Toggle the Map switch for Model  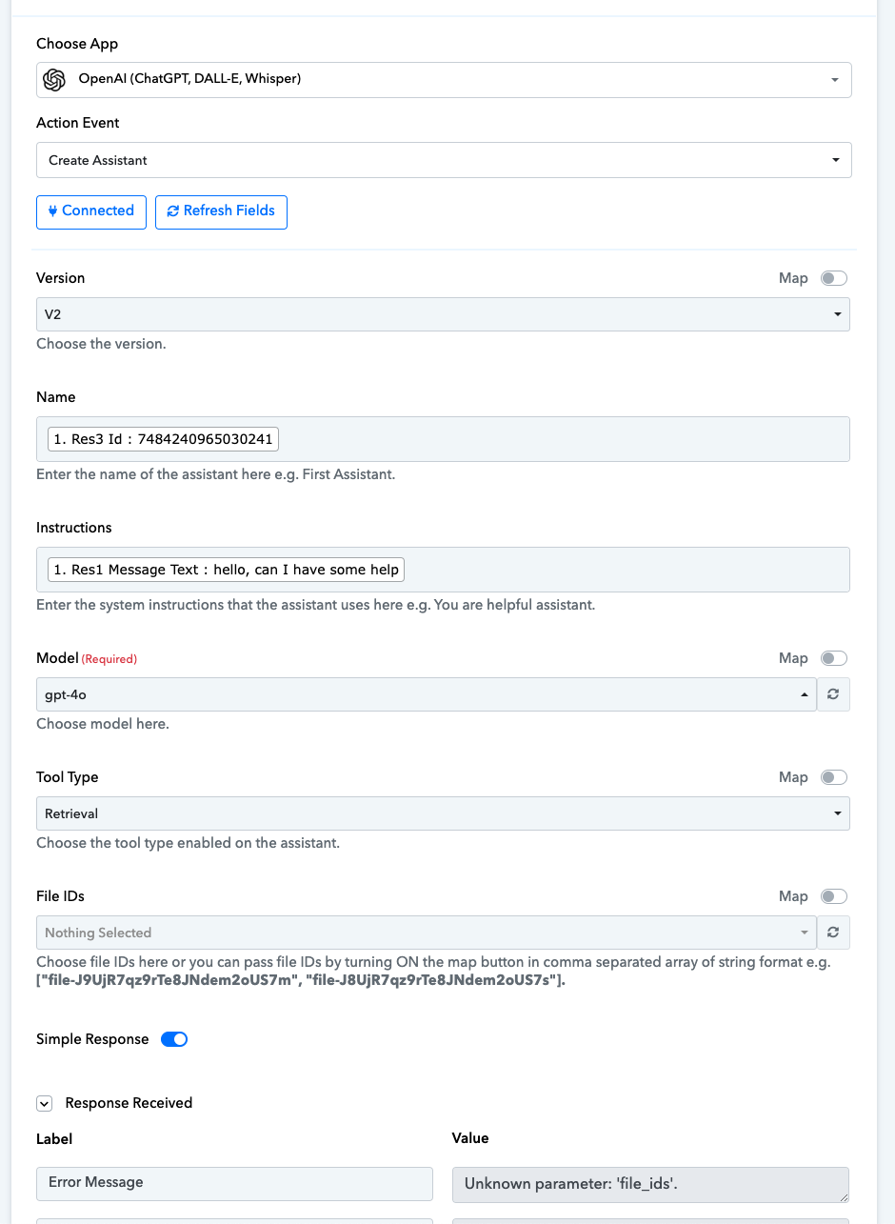coord(834,658)
